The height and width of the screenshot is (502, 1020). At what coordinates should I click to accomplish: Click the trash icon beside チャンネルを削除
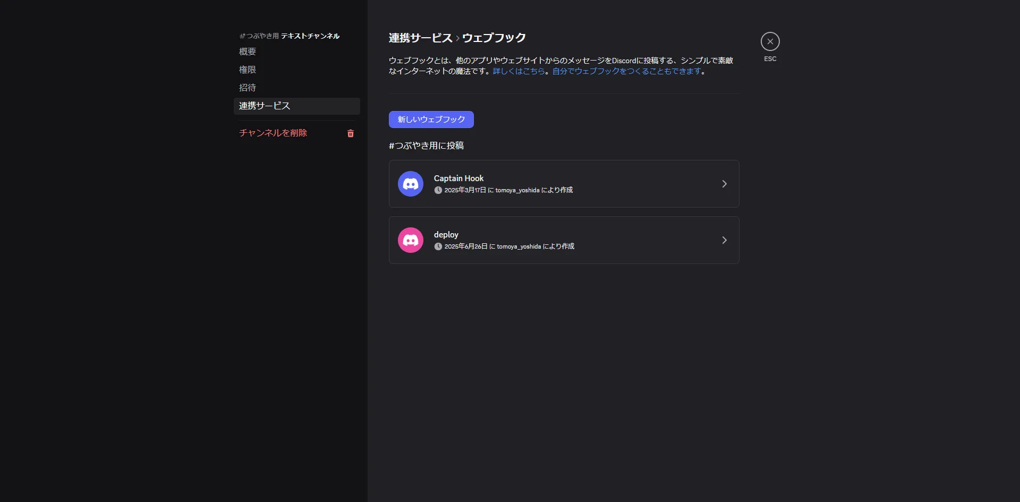(x=351, y=133)
